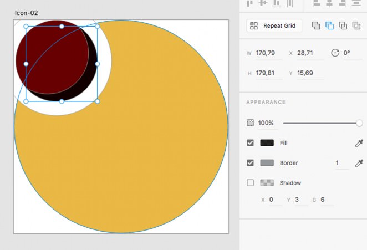Click the Align Left icon
The image size is (367, 250).
point(316,3)
